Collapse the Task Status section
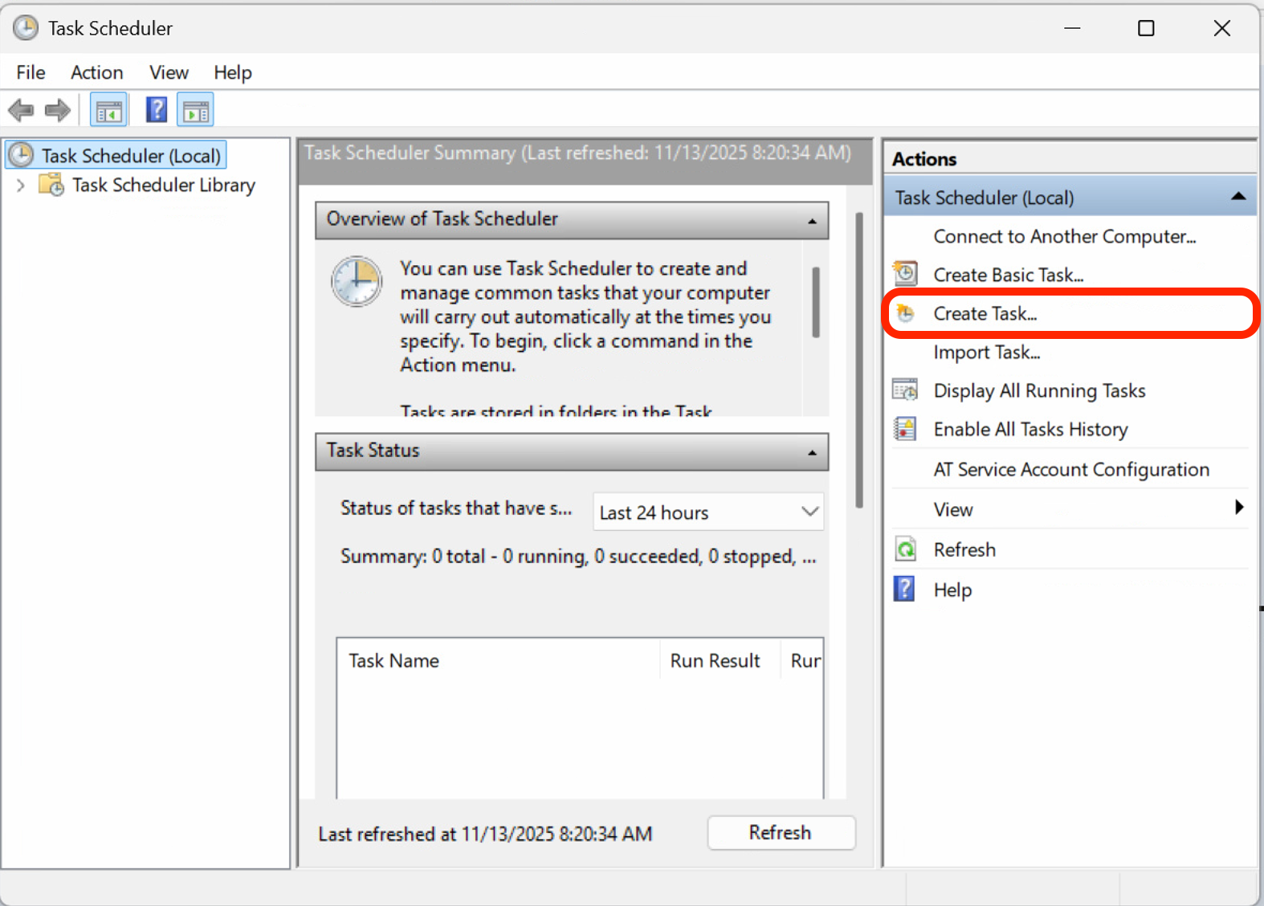 pyautogui.click(x=812, y=452)
